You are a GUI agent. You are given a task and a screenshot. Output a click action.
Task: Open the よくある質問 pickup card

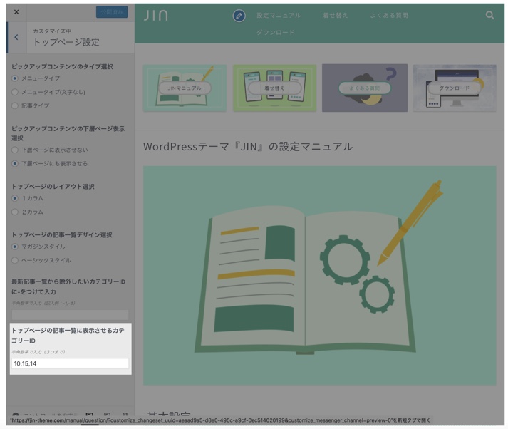click(x=365, y=88)
